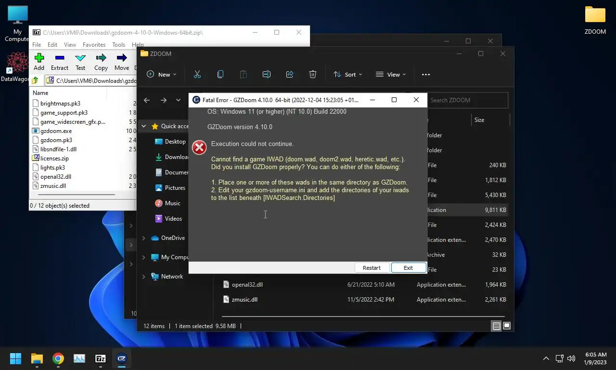Click the Cut icon in ZDOOM Explorer toolbar
616x370 pixels.
coord(197,74)
